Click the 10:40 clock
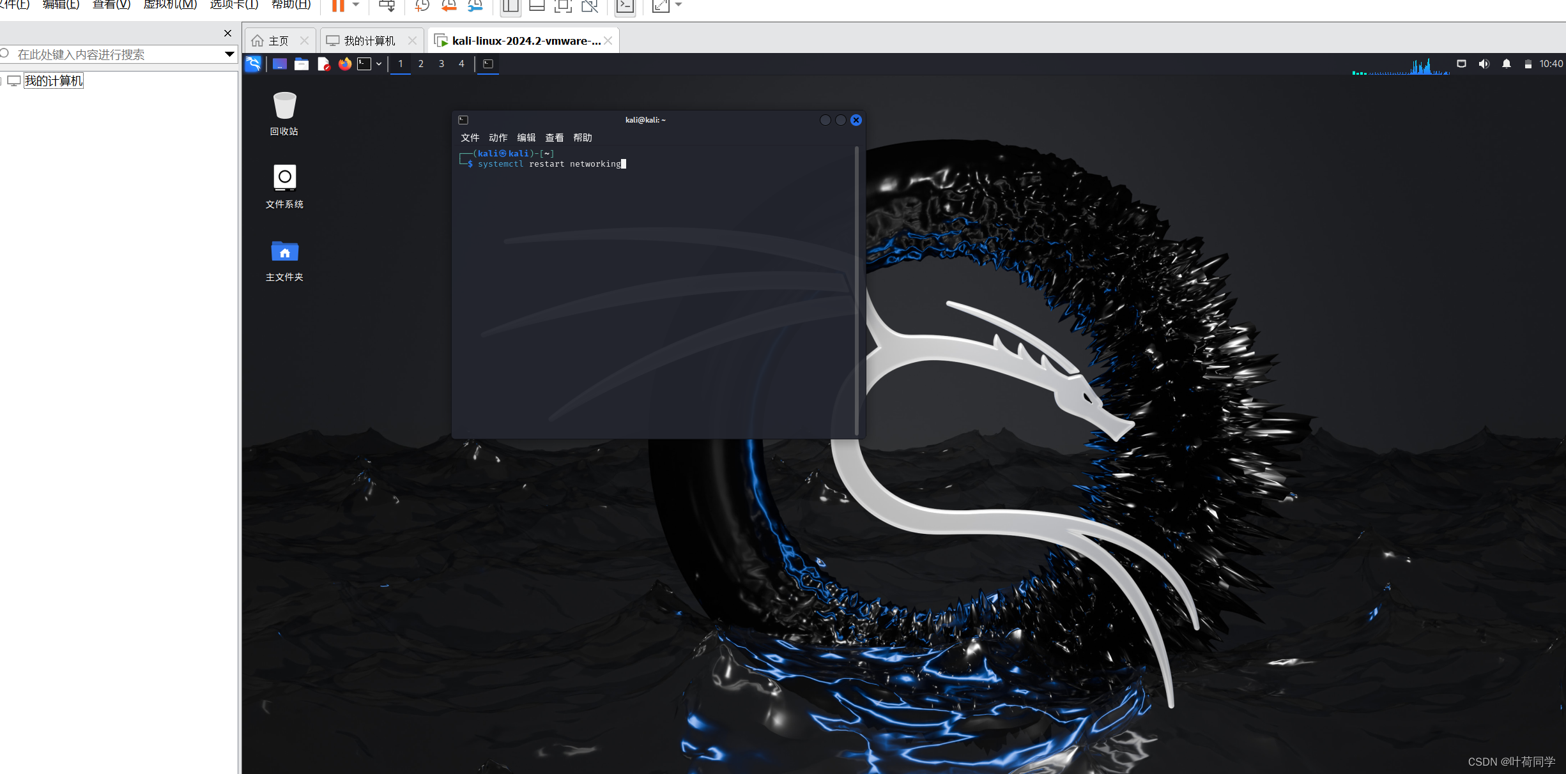 coord(1551,64)
